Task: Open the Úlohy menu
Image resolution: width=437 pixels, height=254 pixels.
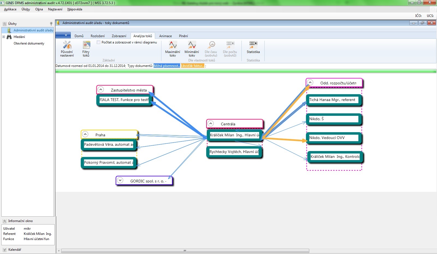Action: pyautogui.click(x=26, y=9)
